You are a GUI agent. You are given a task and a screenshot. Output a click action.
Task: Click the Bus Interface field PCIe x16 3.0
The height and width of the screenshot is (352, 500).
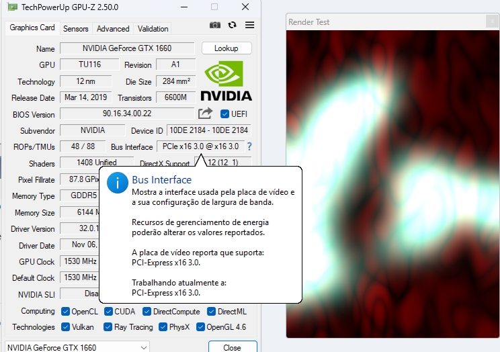[200, 146]
